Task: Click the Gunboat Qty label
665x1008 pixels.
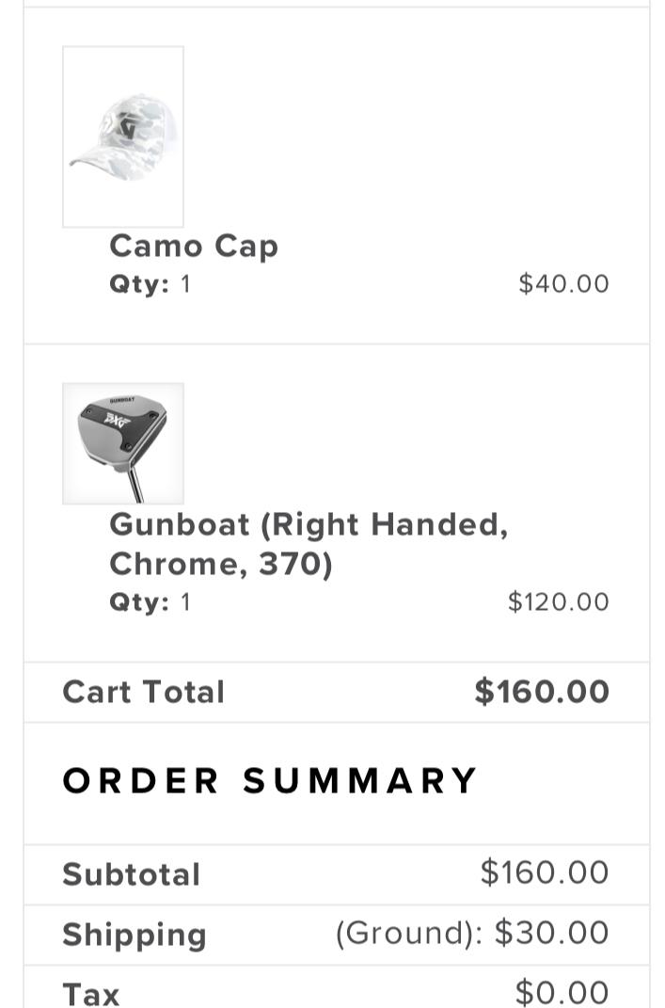Action: [138, 602]
